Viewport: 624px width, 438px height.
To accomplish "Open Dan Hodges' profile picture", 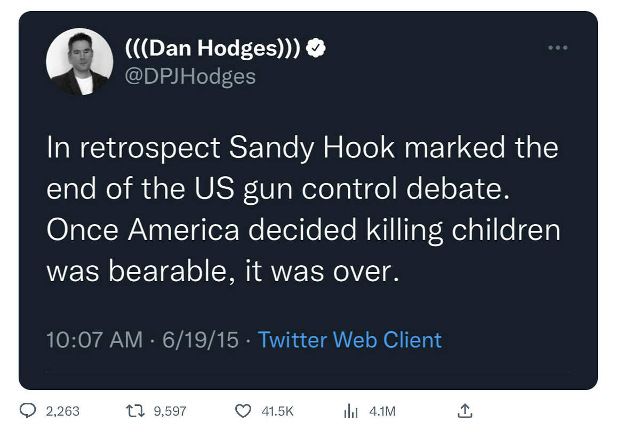I will point(79,62).
